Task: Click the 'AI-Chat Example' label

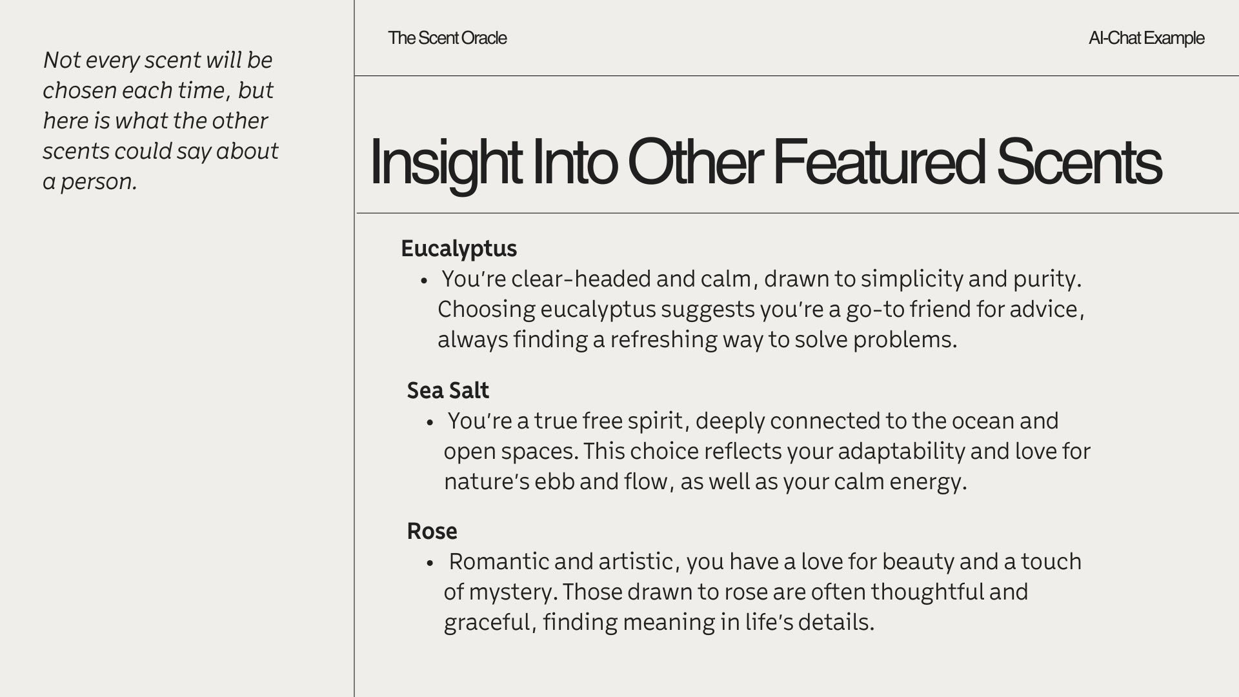Action: (x=1146, y=38)
